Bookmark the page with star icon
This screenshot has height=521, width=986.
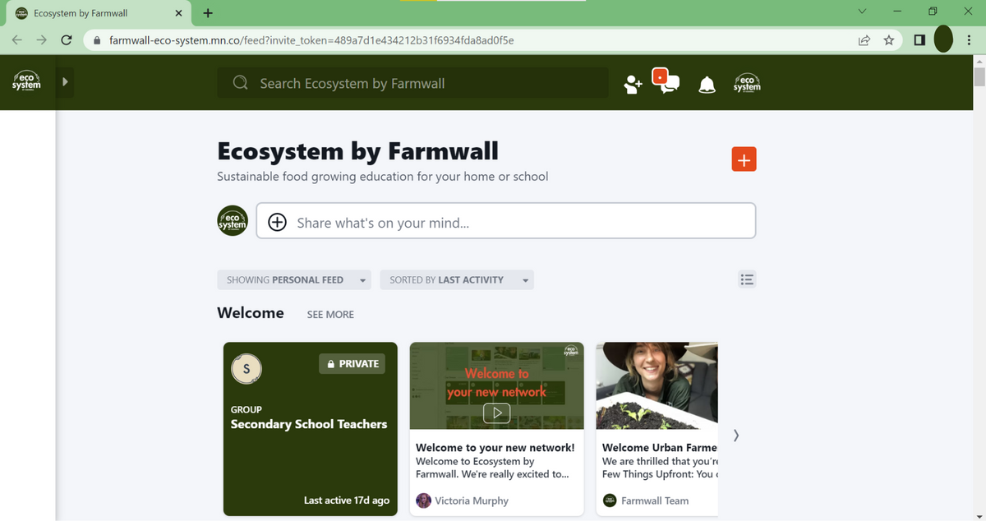(888, 39)
